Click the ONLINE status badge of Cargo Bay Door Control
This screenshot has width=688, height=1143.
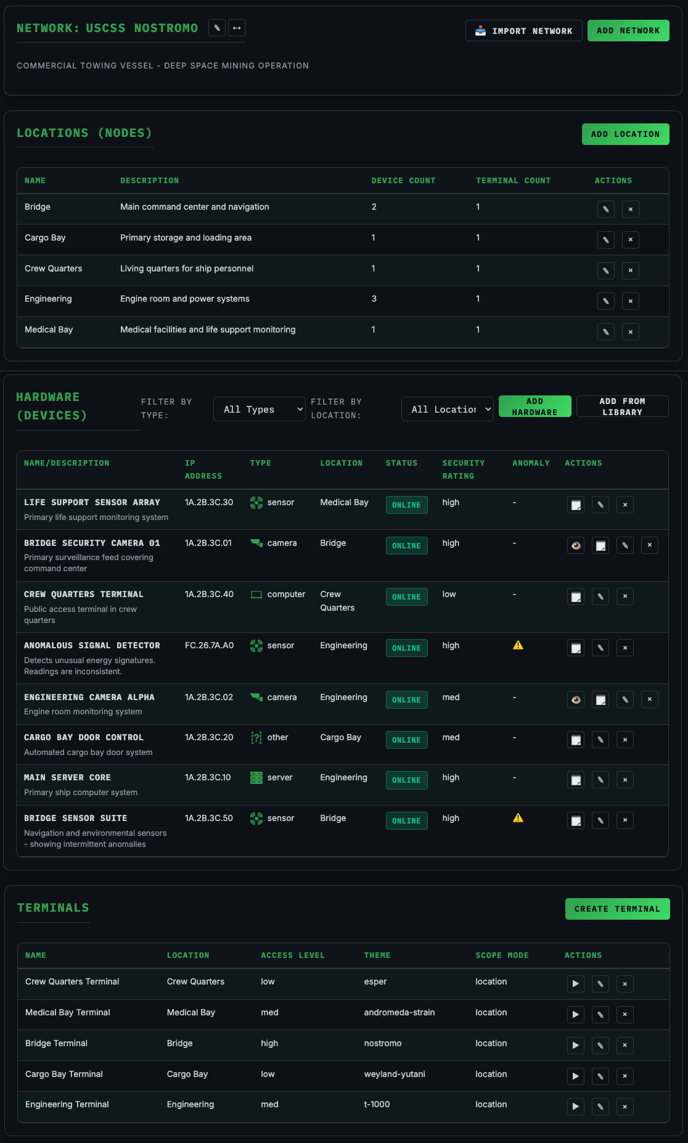click(406, 740)
